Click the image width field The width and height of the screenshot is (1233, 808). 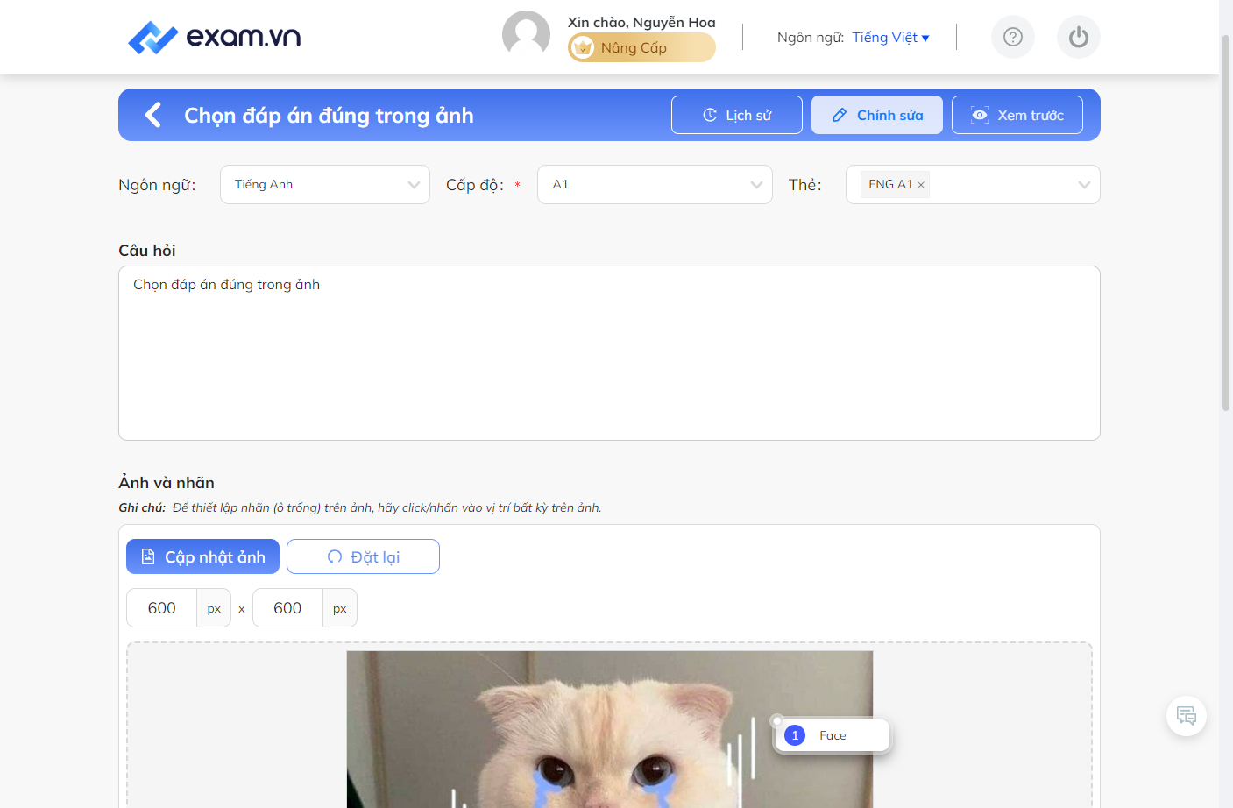(x=162, y=608)
